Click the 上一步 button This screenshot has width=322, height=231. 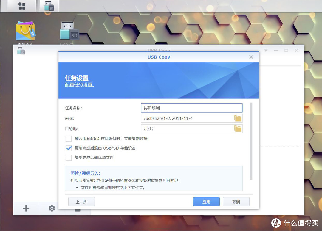tap(81, 202)
